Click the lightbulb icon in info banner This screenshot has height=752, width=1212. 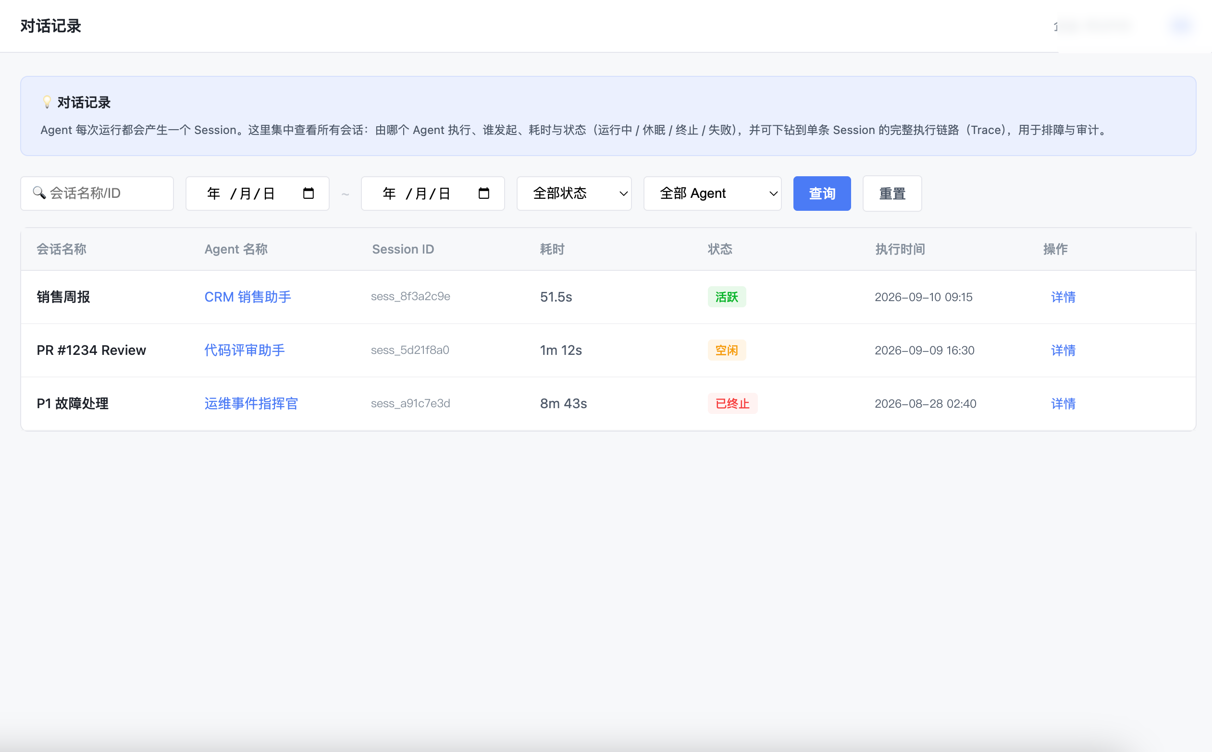[x=47, y=102]
